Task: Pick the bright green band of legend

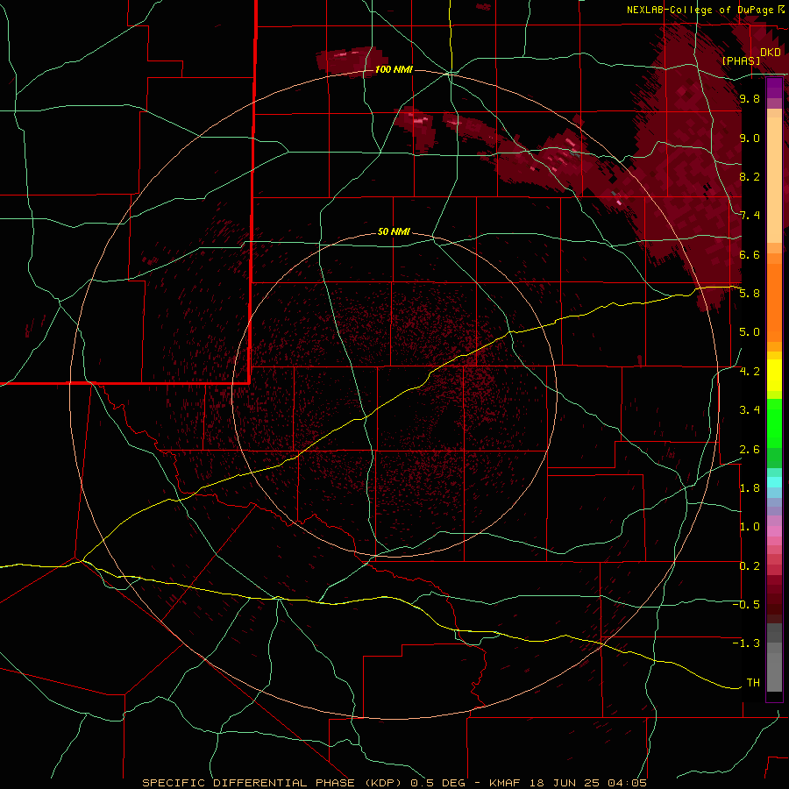Action: pyautogui.click(x=774, y=423)
